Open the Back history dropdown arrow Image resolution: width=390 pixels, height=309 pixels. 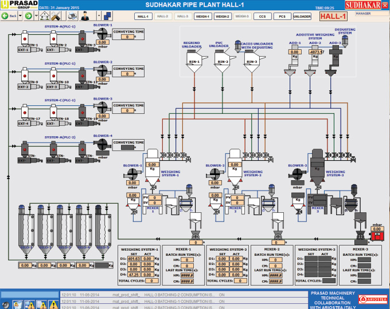(21, 16)
